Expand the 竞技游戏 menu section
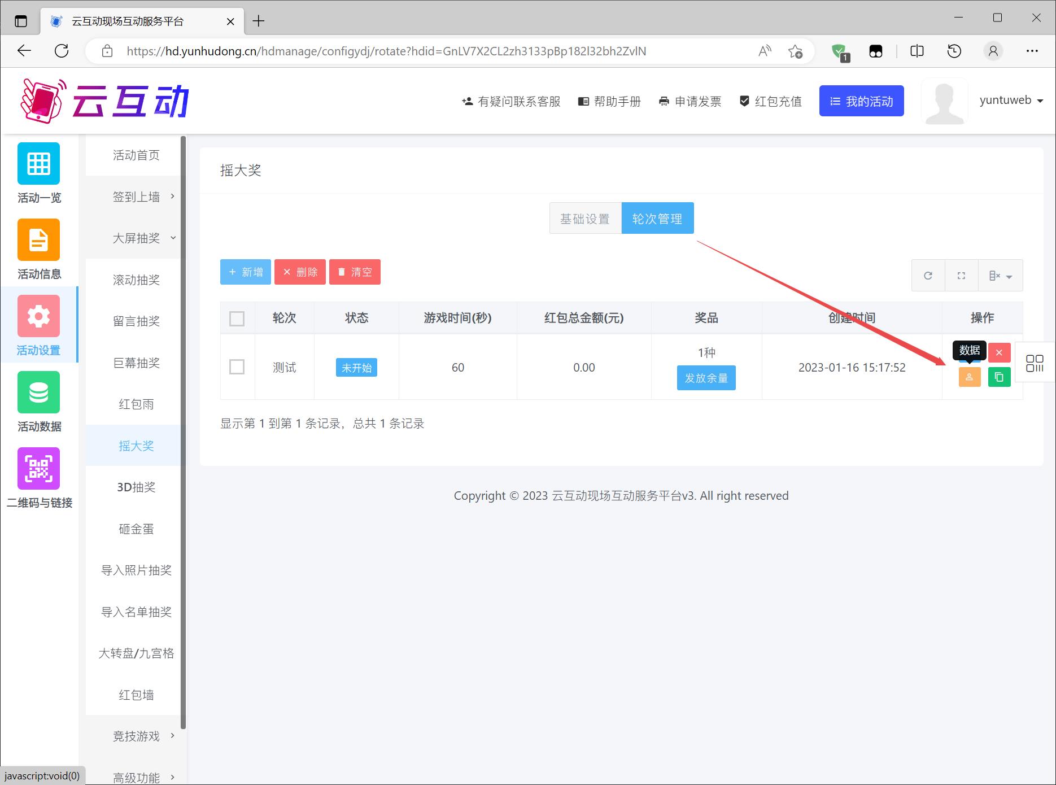 (137, 736)
